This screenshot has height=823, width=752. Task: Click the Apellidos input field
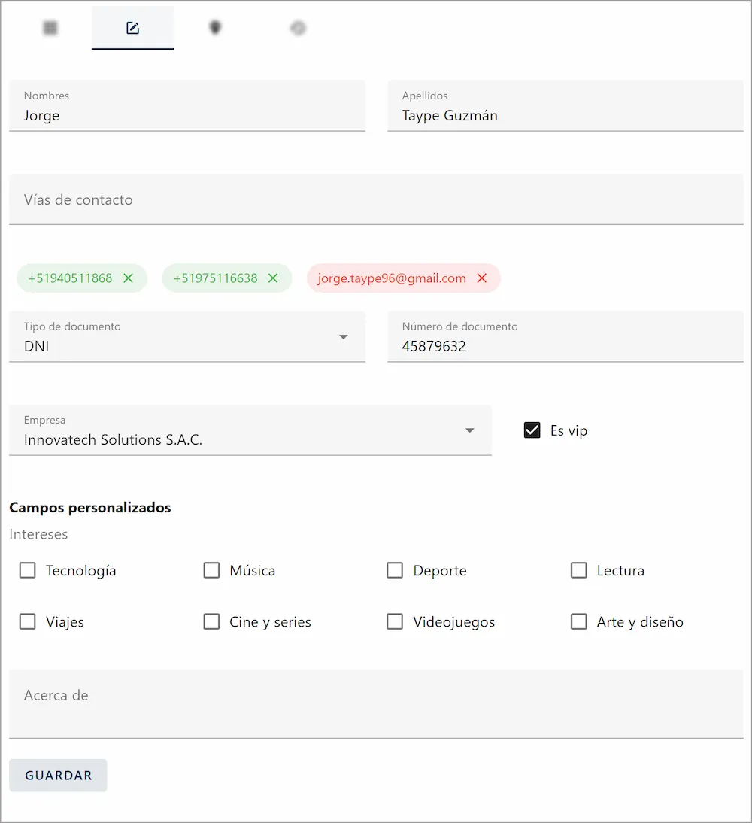tap(564, 116)
